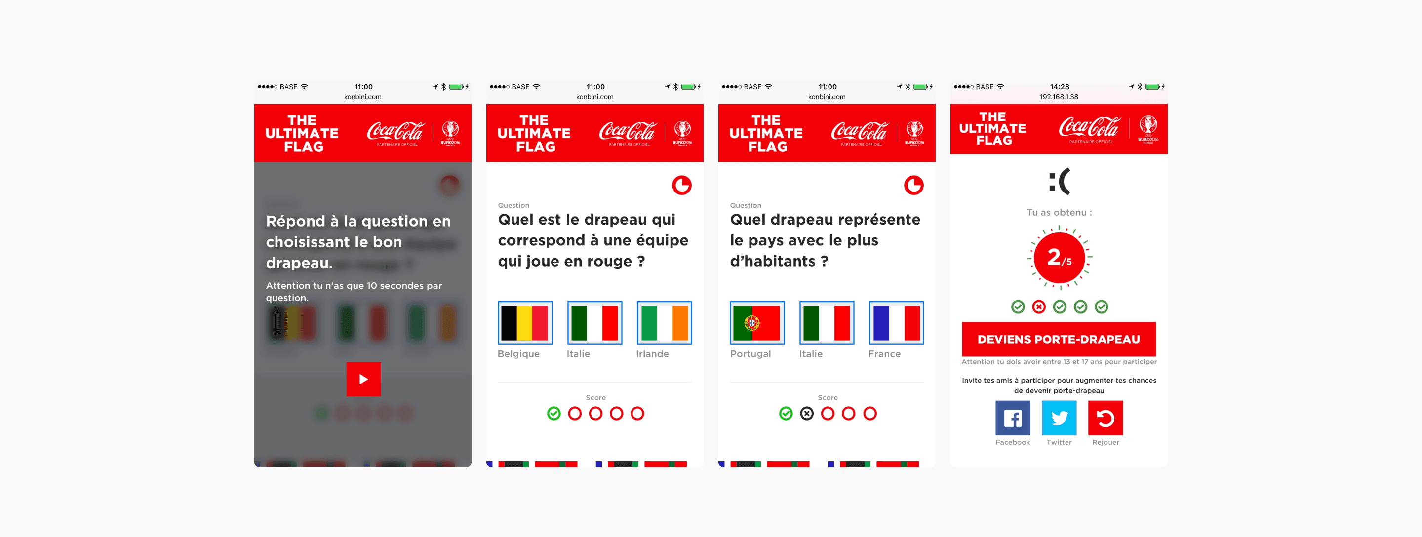Choose the Belgique flag answer
Viewport: 1422px width, 537px height.
pos(525,322)
